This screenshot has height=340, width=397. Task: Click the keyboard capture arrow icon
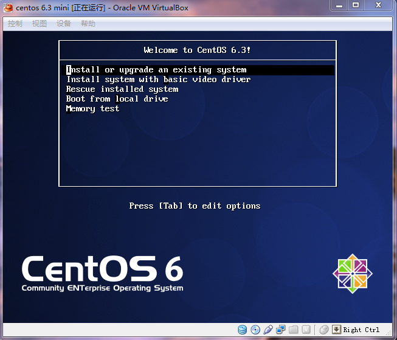coord(336,330)
